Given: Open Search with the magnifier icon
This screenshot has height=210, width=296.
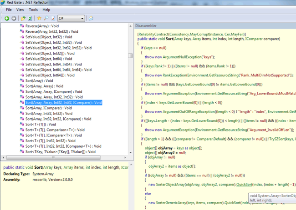Looking at the screenshot, I should pos(46,18).
